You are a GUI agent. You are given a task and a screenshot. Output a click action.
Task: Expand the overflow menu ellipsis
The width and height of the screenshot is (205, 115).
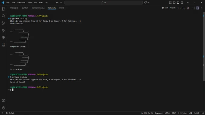[x=46, y=2]
